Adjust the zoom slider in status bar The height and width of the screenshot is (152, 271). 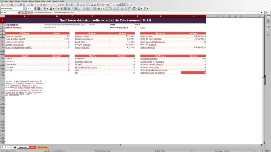[x=254, y=151]
